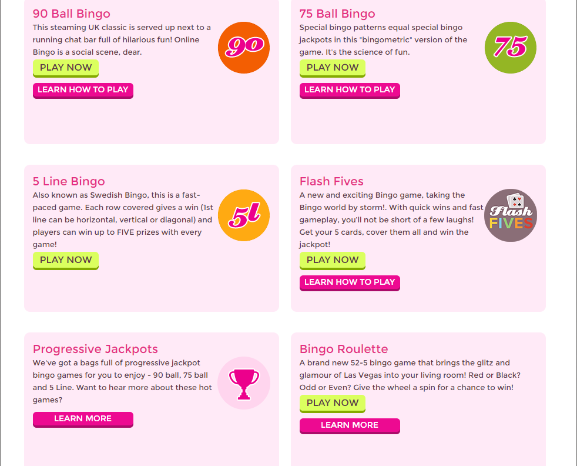Screen dimensions: 577x466
Task: Open the 75 Ball Bingo heading link
Action: click(337, 14)
